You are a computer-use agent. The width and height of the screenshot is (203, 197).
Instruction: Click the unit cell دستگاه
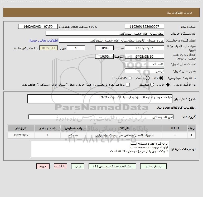73,135
